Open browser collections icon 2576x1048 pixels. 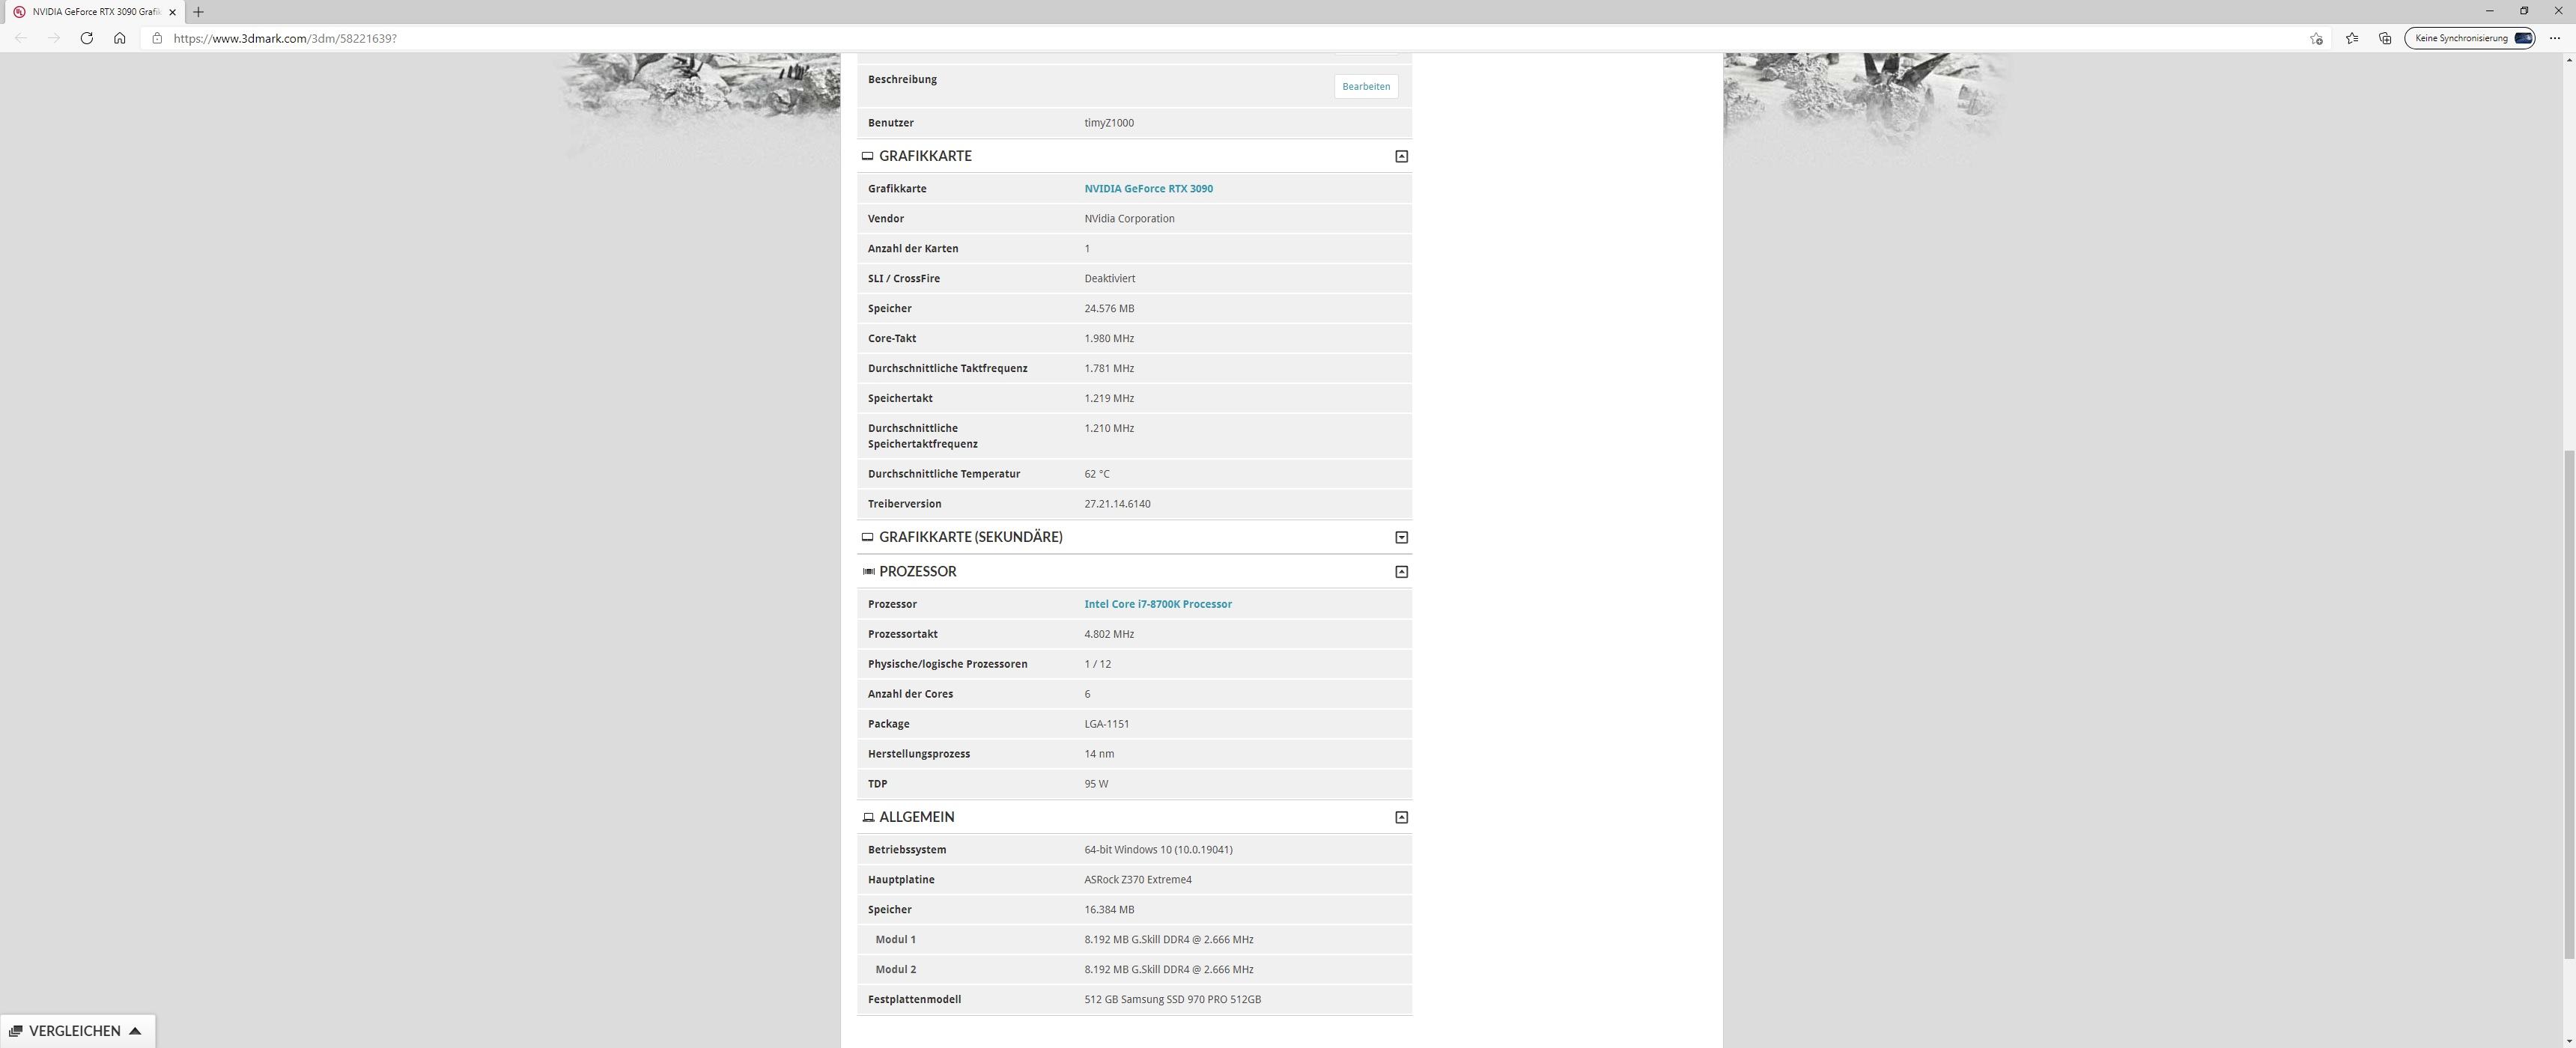pos(2385,38)
